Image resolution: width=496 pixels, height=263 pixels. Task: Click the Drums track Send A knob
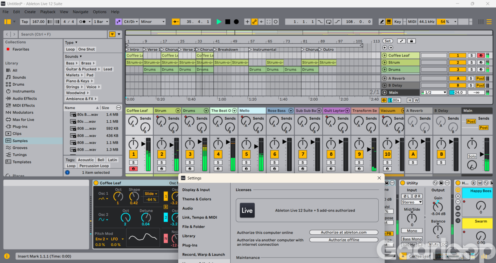[x=189, y=121]
